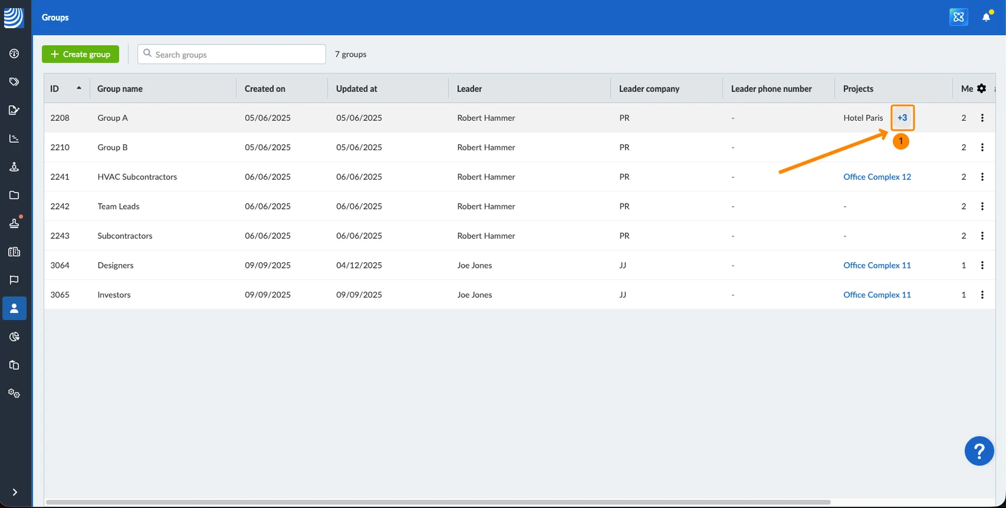Open the Gantt chart sidebar icon
This screenshot has width=1006, height=508.
coord(14,138)
